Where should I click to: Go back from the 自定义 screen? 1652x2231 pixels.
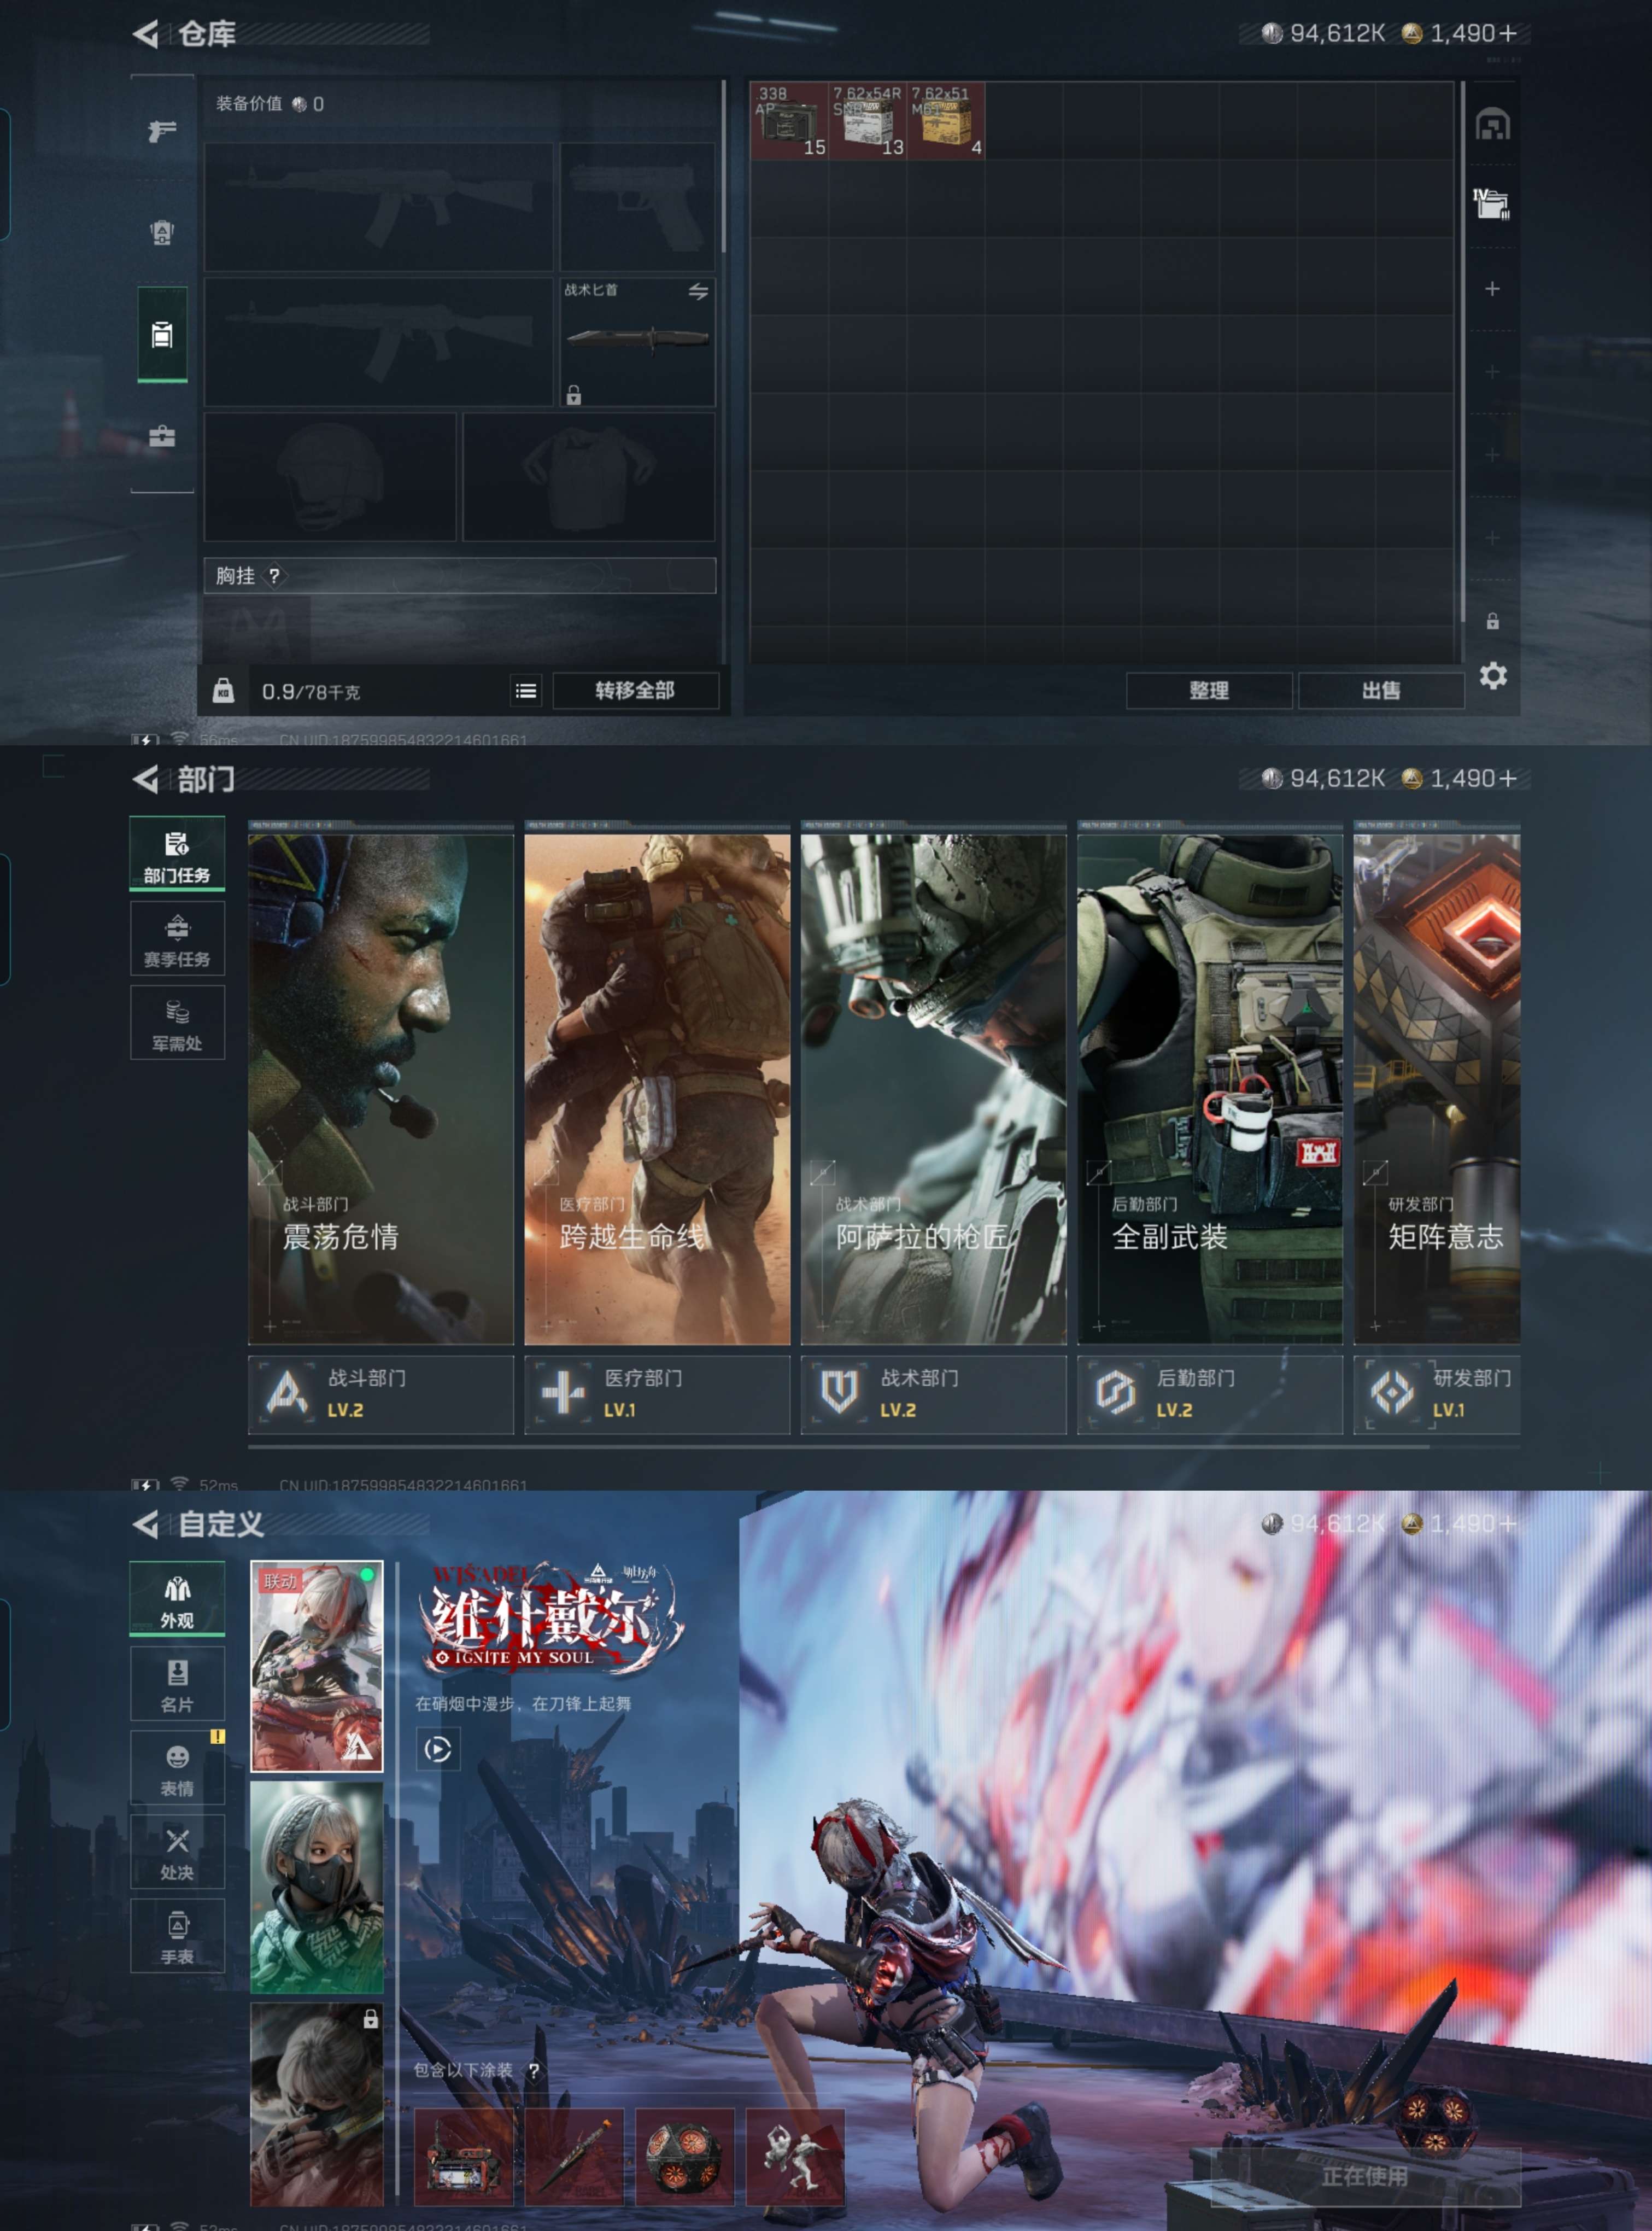(146, 1524)
